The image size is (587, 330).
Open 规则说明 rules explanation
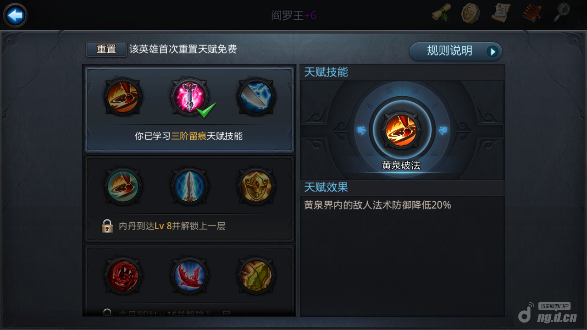coord(455,51)
